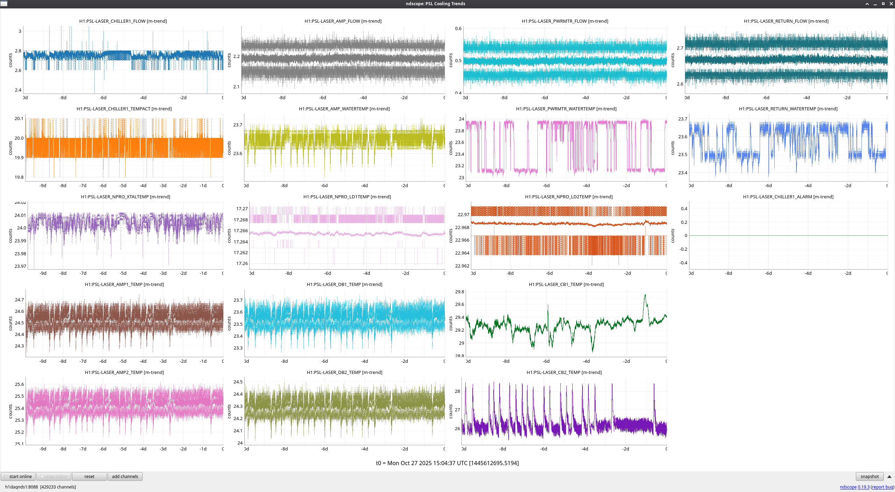Expand the control bar triangle beside snapshot
The height and width of the screenshot is (492, 895).
pyautogui.click(x=889, y=477)
